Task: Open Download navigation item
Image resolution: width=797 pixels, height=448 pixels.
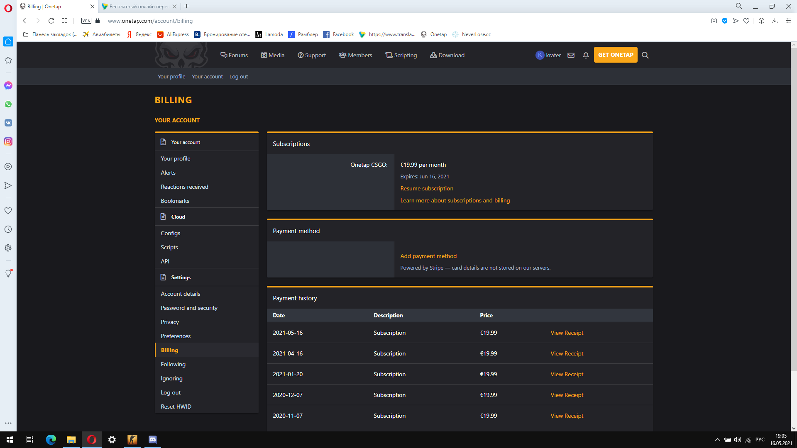Action: coord(447,55)
